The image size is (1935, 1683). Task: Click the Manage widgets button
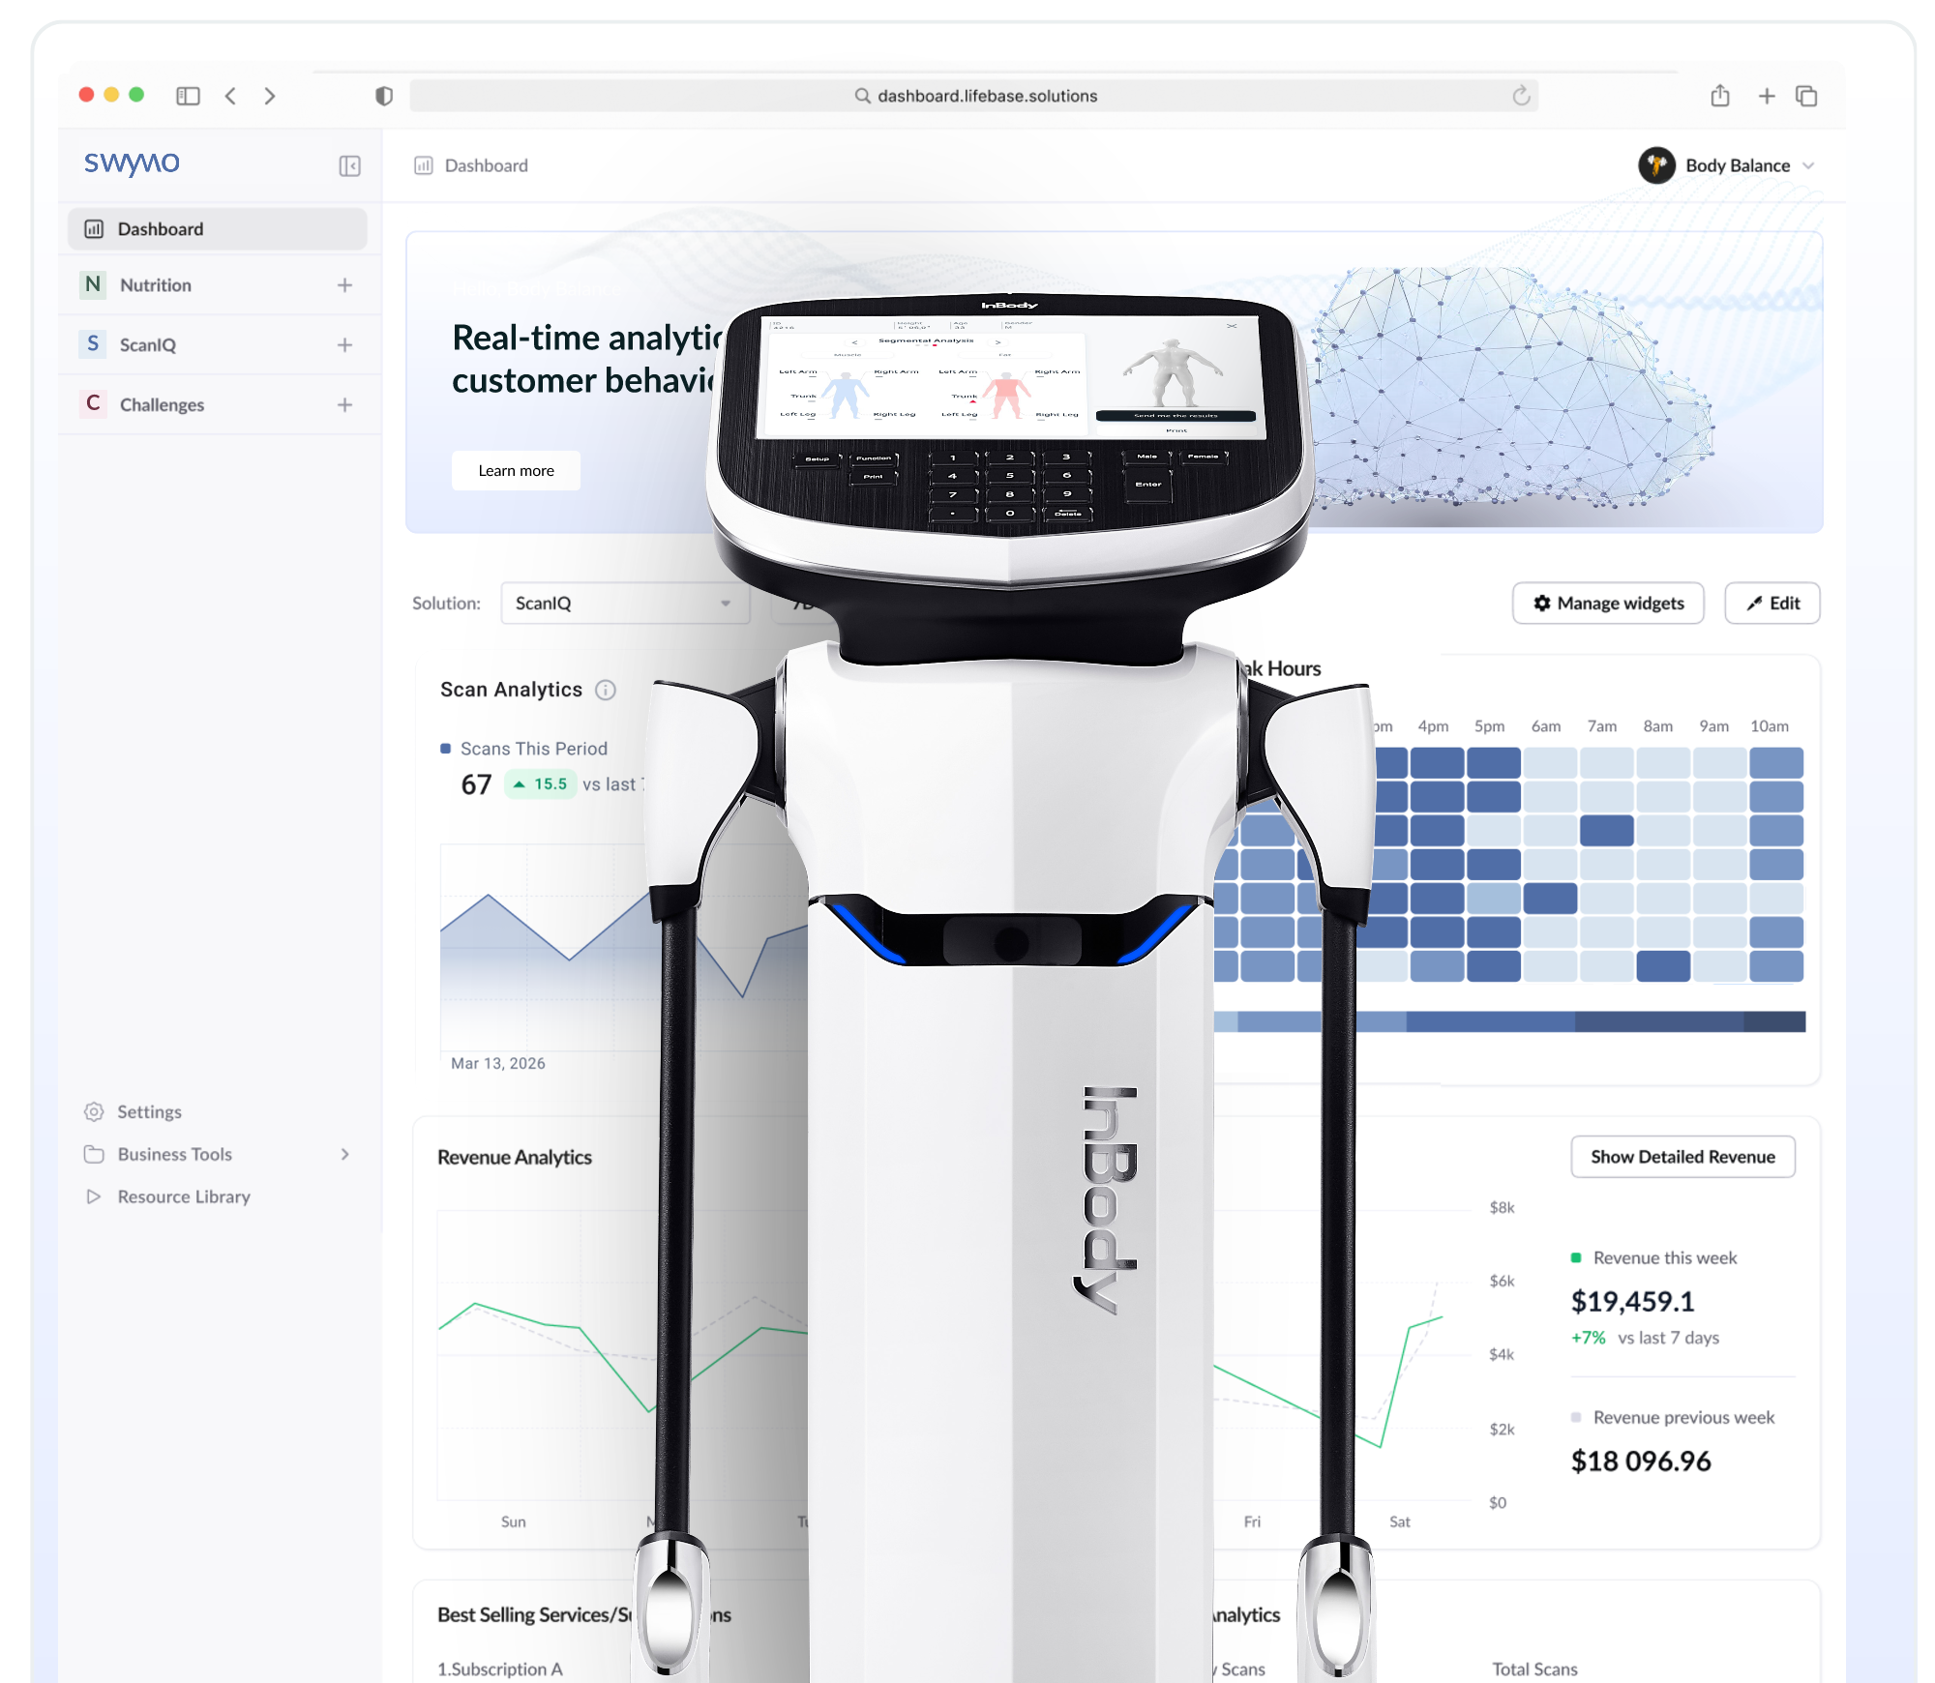point(1608,604)
